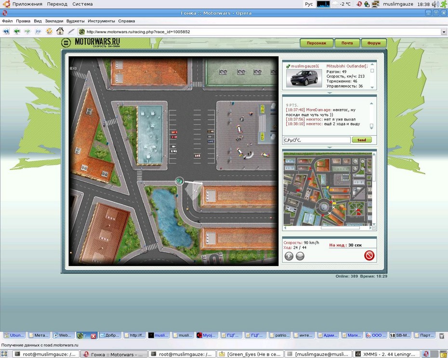The width and height of the screenshot is (448, 358).
Task: Click the Ubuntu logo in the top panel
Action: pos(6,4)
